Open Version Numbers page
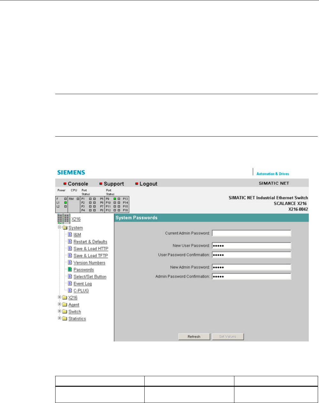 click(89, 263)
